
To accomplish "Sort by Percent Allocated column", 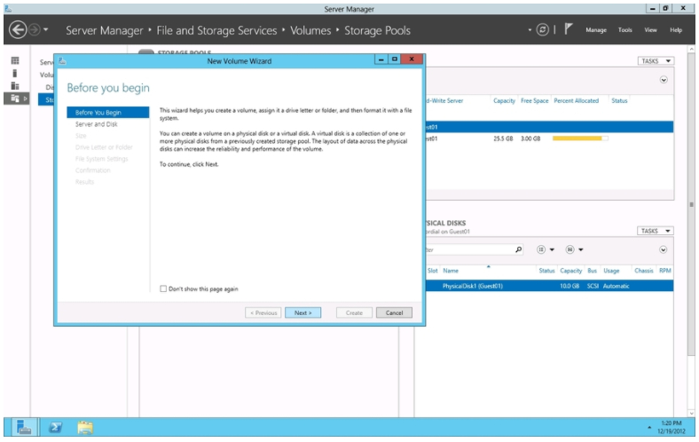I will tap(576, 101).
